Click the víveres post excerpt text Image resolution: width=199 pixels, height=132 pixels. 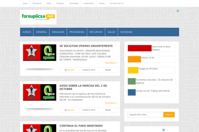[x=85, y=55]
